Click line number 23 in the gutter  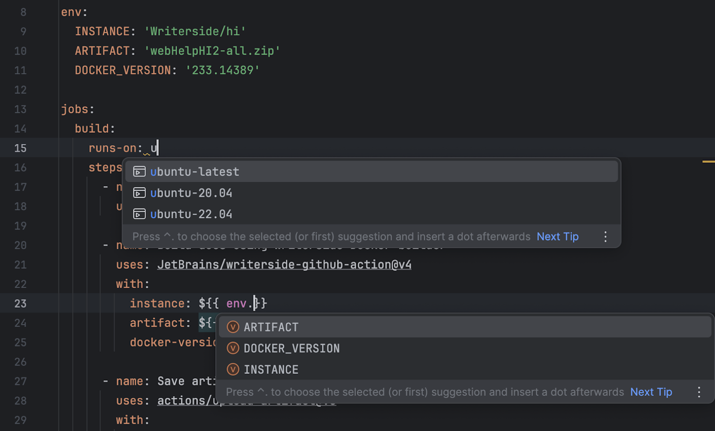tap(20, 303)
